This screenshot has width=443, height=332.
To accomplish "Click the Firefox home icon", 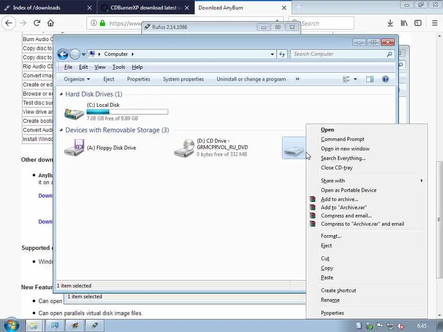I will [x=51, y=23].
